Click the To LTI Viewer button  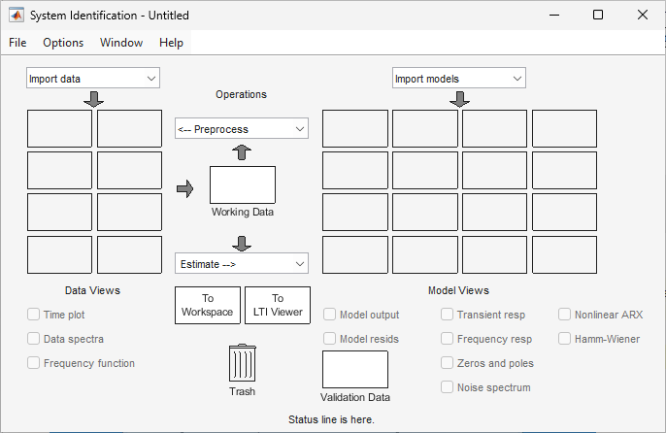(277, 305)
